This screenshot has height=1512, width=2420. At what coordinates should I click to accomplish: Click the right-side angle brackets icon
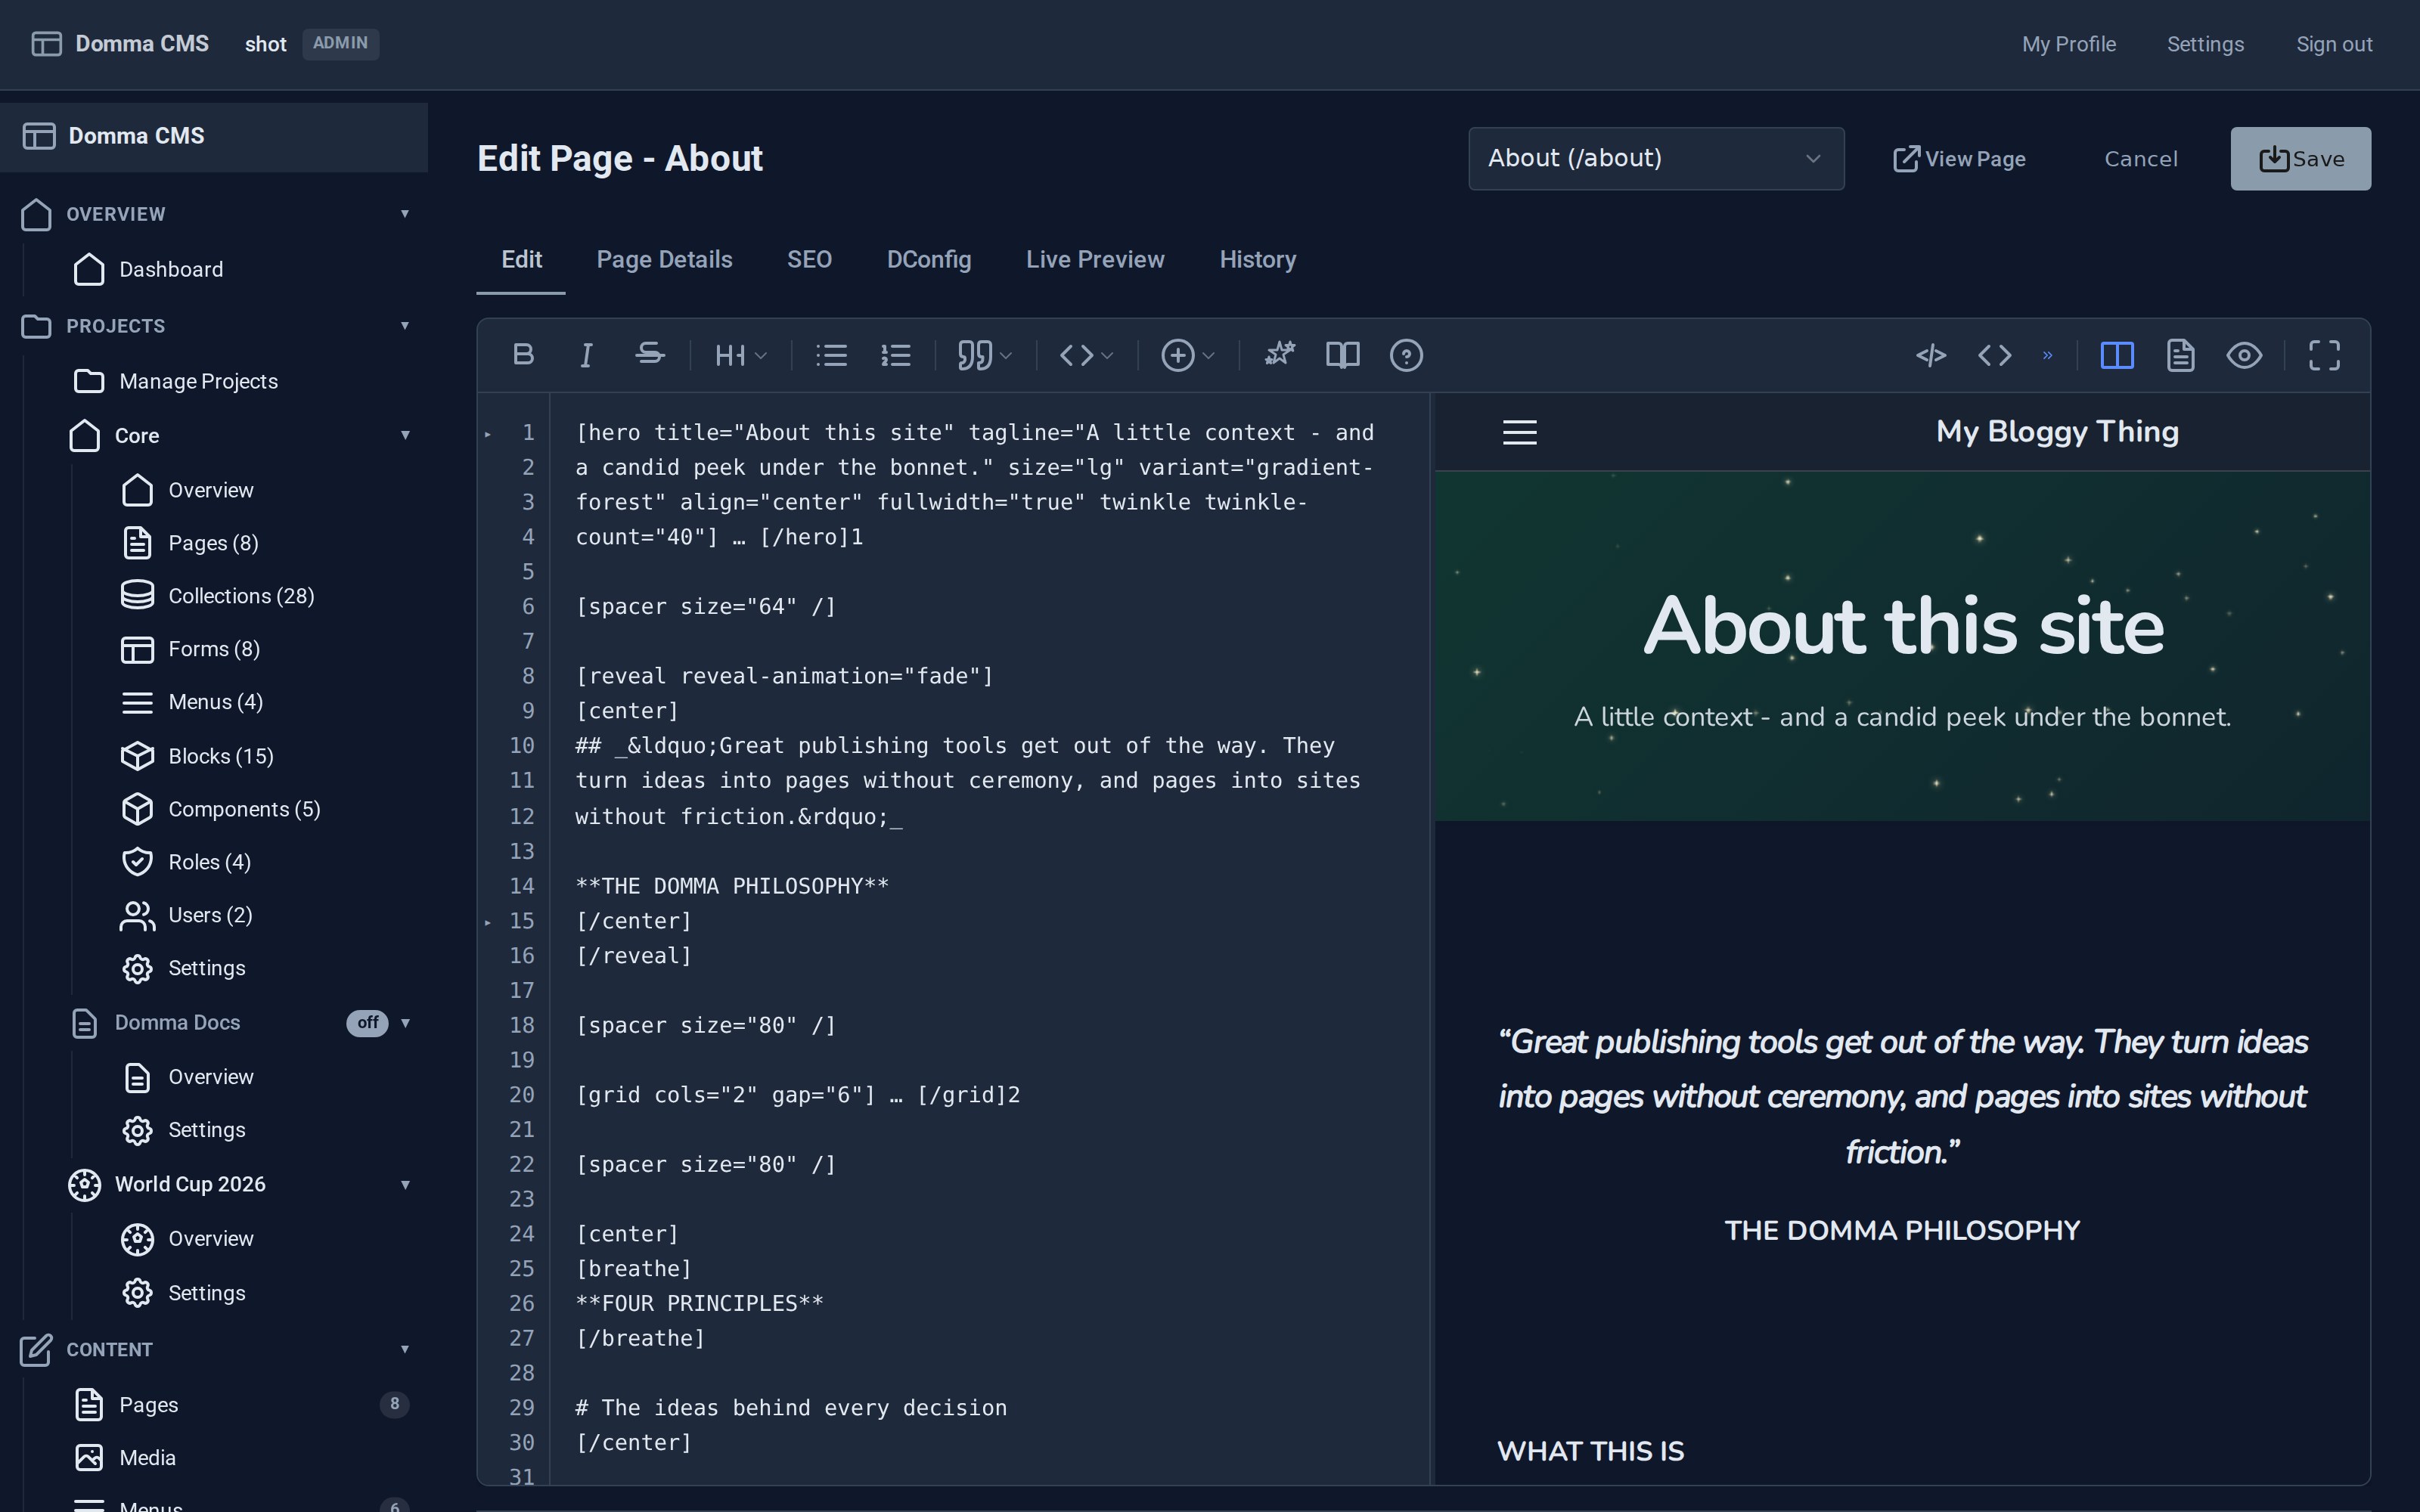pos(1995,355)
